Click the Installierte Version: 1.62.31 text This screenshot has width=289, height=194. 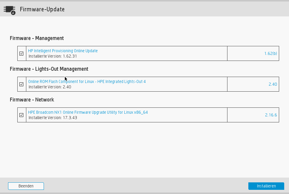pyautogui.click(x=53, y=56)
